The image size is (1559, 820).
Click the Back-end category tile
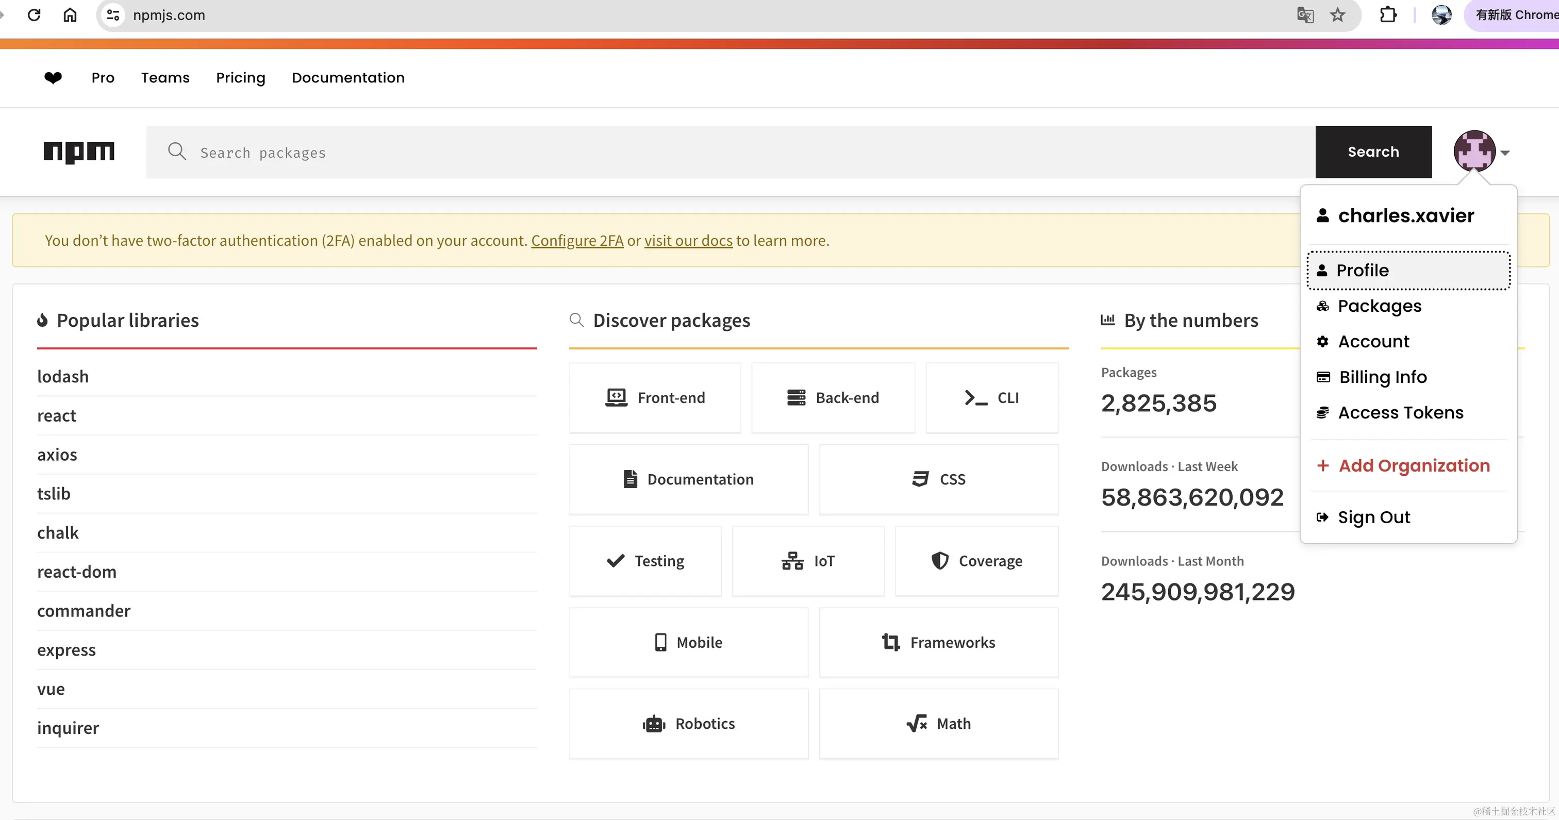point(833,397)
